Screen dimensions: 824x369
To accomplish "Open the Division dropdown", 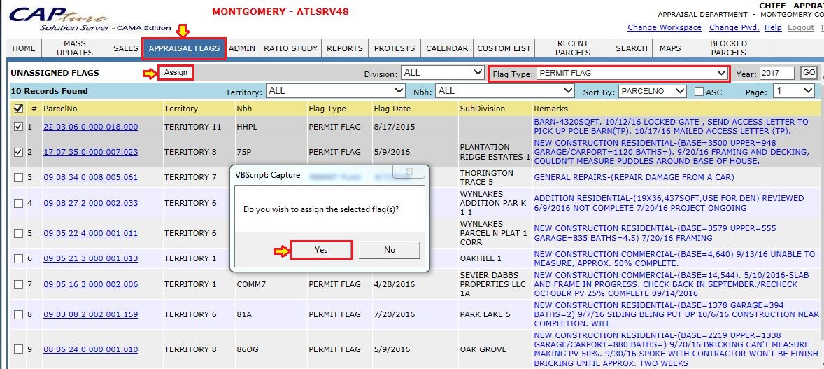I will pyautogui.click(x=442, y=73).
